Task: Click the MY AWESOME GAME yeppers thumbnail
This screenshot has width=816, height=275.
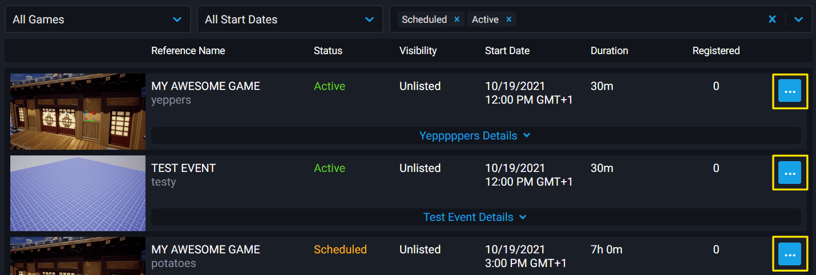Action: click(x=78, y=111)
